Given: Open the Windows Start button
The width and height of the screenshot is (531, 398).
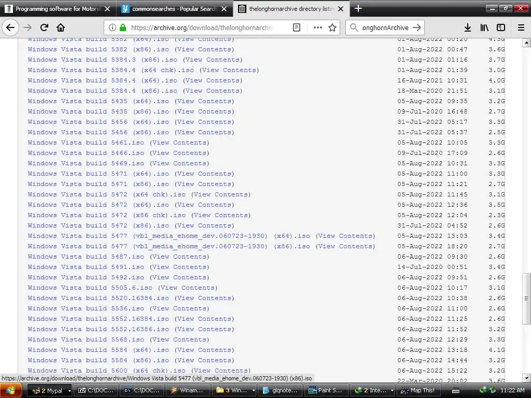Looking at the screenshot, I should [x=11, y=391].
